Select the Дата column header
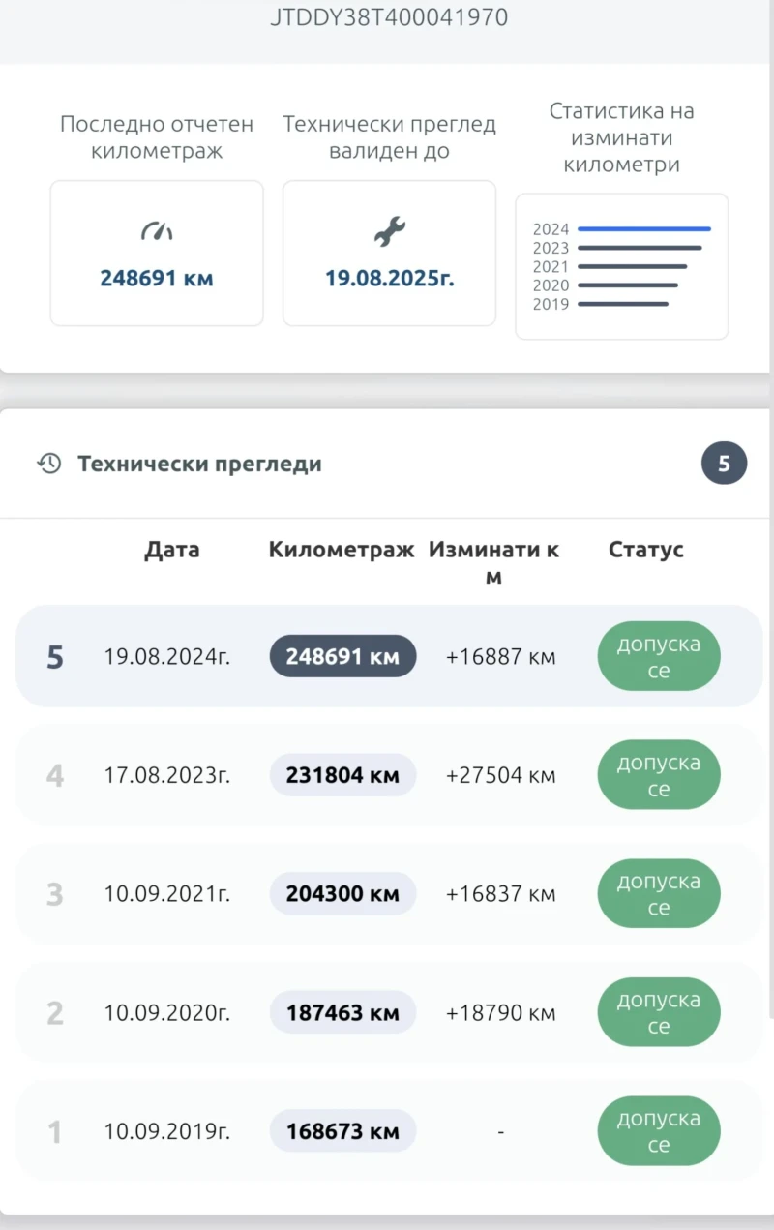This screenshot has height=1230, width=774. pyautogui.click(x=172, y=550)
